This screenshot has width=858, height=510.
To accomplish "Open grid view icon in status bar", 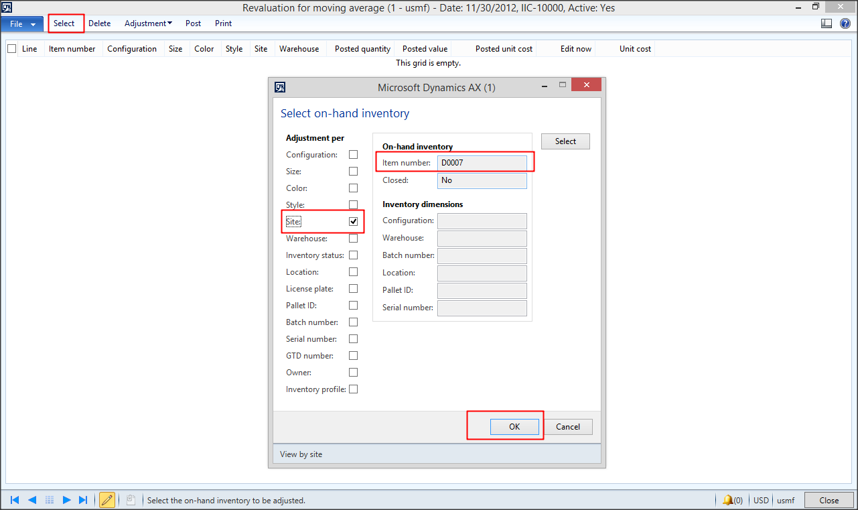I will (x=50, y=500).
